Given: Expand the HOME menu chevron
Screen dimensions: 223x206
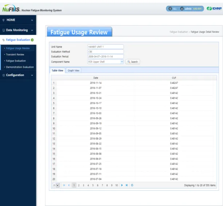Looking at the screenshot, I should click(32, 20).
